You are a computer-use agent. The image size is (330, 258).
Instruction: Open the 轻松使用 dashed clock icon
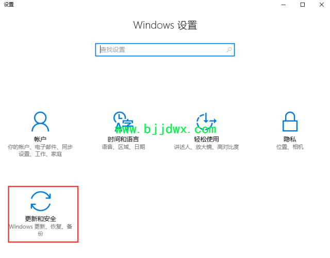click(x=206, y=122)
